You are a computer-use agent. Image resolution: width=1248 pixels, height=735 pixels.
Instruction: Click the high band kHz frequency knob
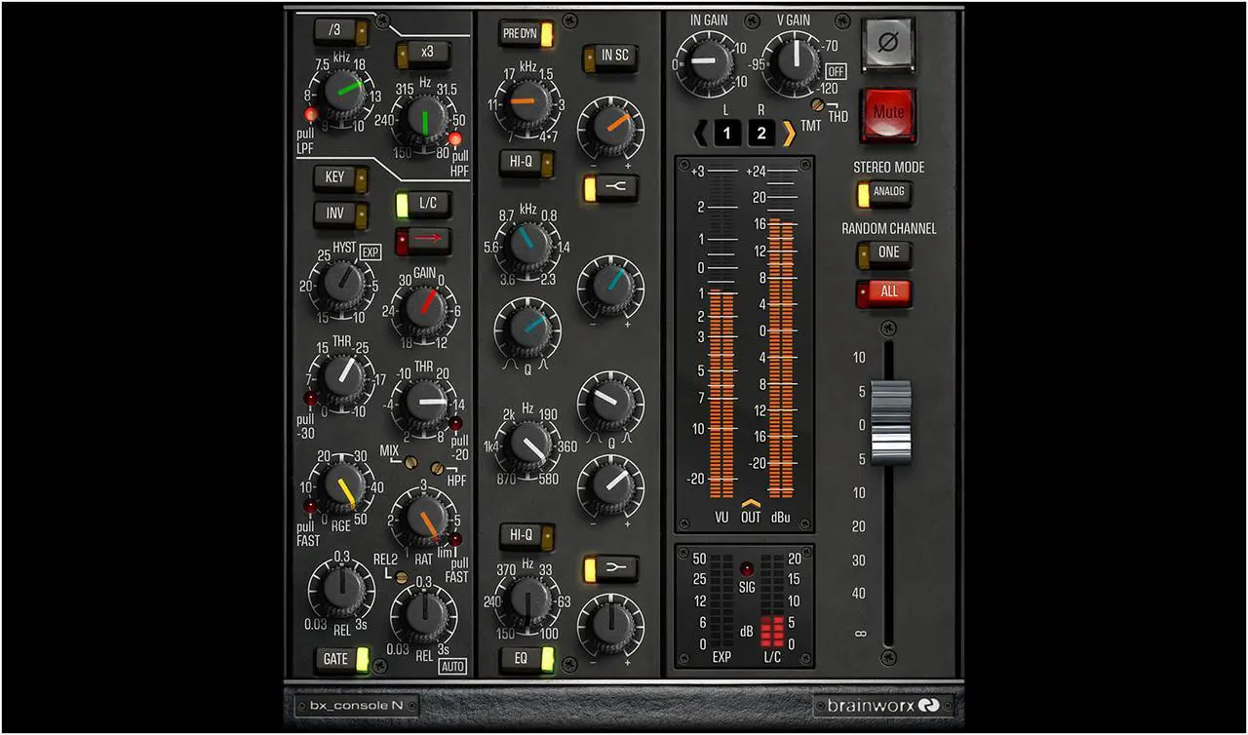pyautogui.click(x=527, y=103)
